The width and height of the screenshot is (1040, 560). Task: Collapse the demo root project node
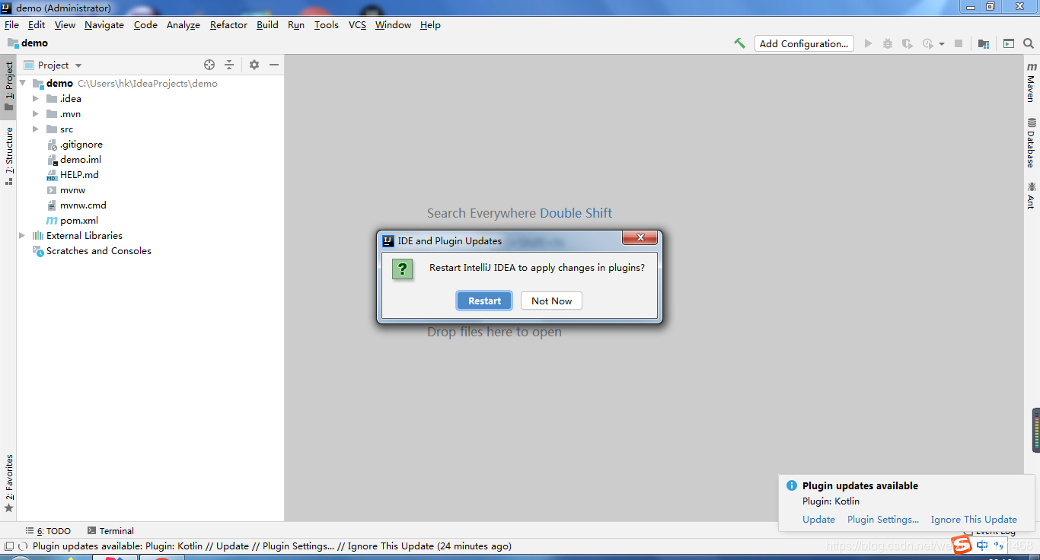[x=23, y=83]
